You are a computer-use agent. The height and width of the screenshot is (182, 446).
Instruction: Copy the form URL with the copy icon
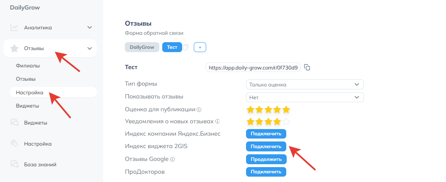tap(307, 67)
